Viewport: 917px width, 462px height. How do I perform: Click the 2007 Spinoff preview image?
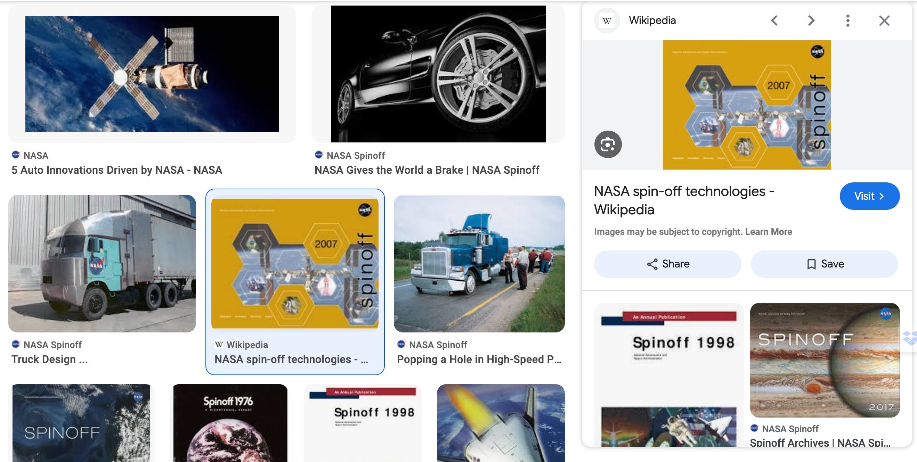(x=747, y=105)
